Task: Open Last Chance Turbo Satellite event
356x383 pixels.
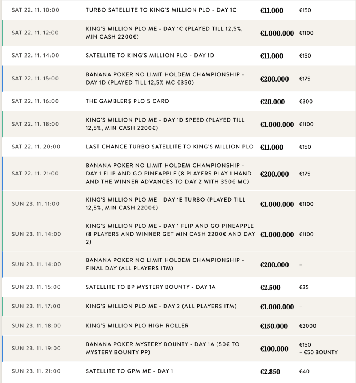Action: 169,147
